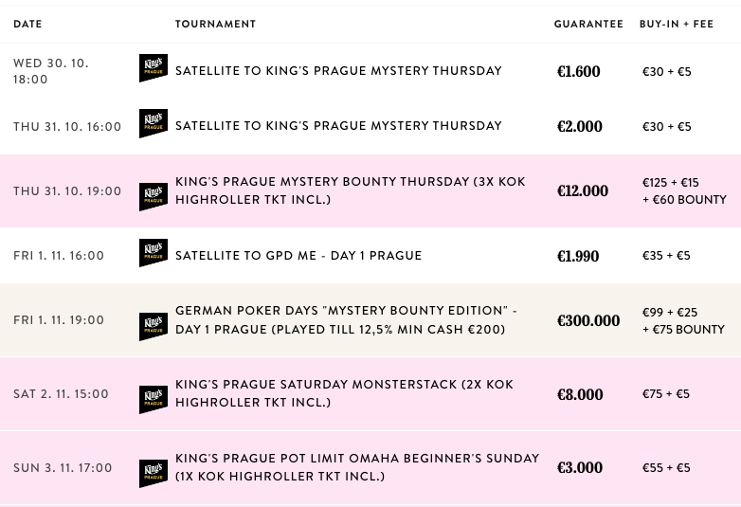Open Satellite to GPD ME Day 1 Prague

(x=298, y=256)
